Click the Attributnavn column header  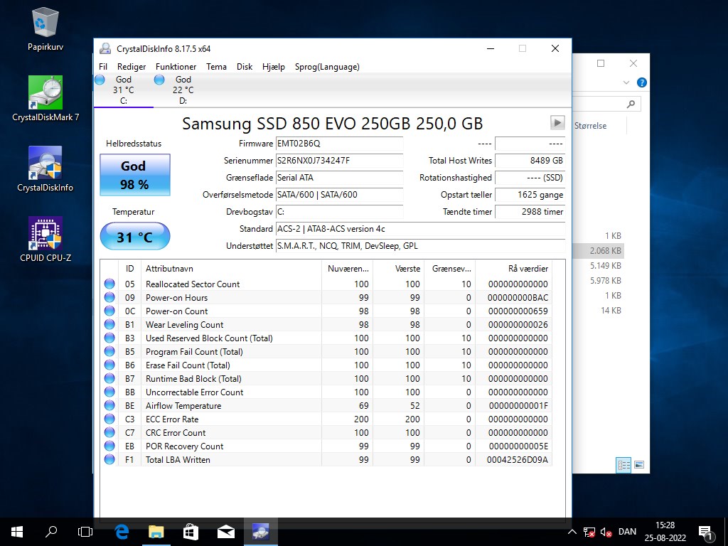tap(231, 268)
